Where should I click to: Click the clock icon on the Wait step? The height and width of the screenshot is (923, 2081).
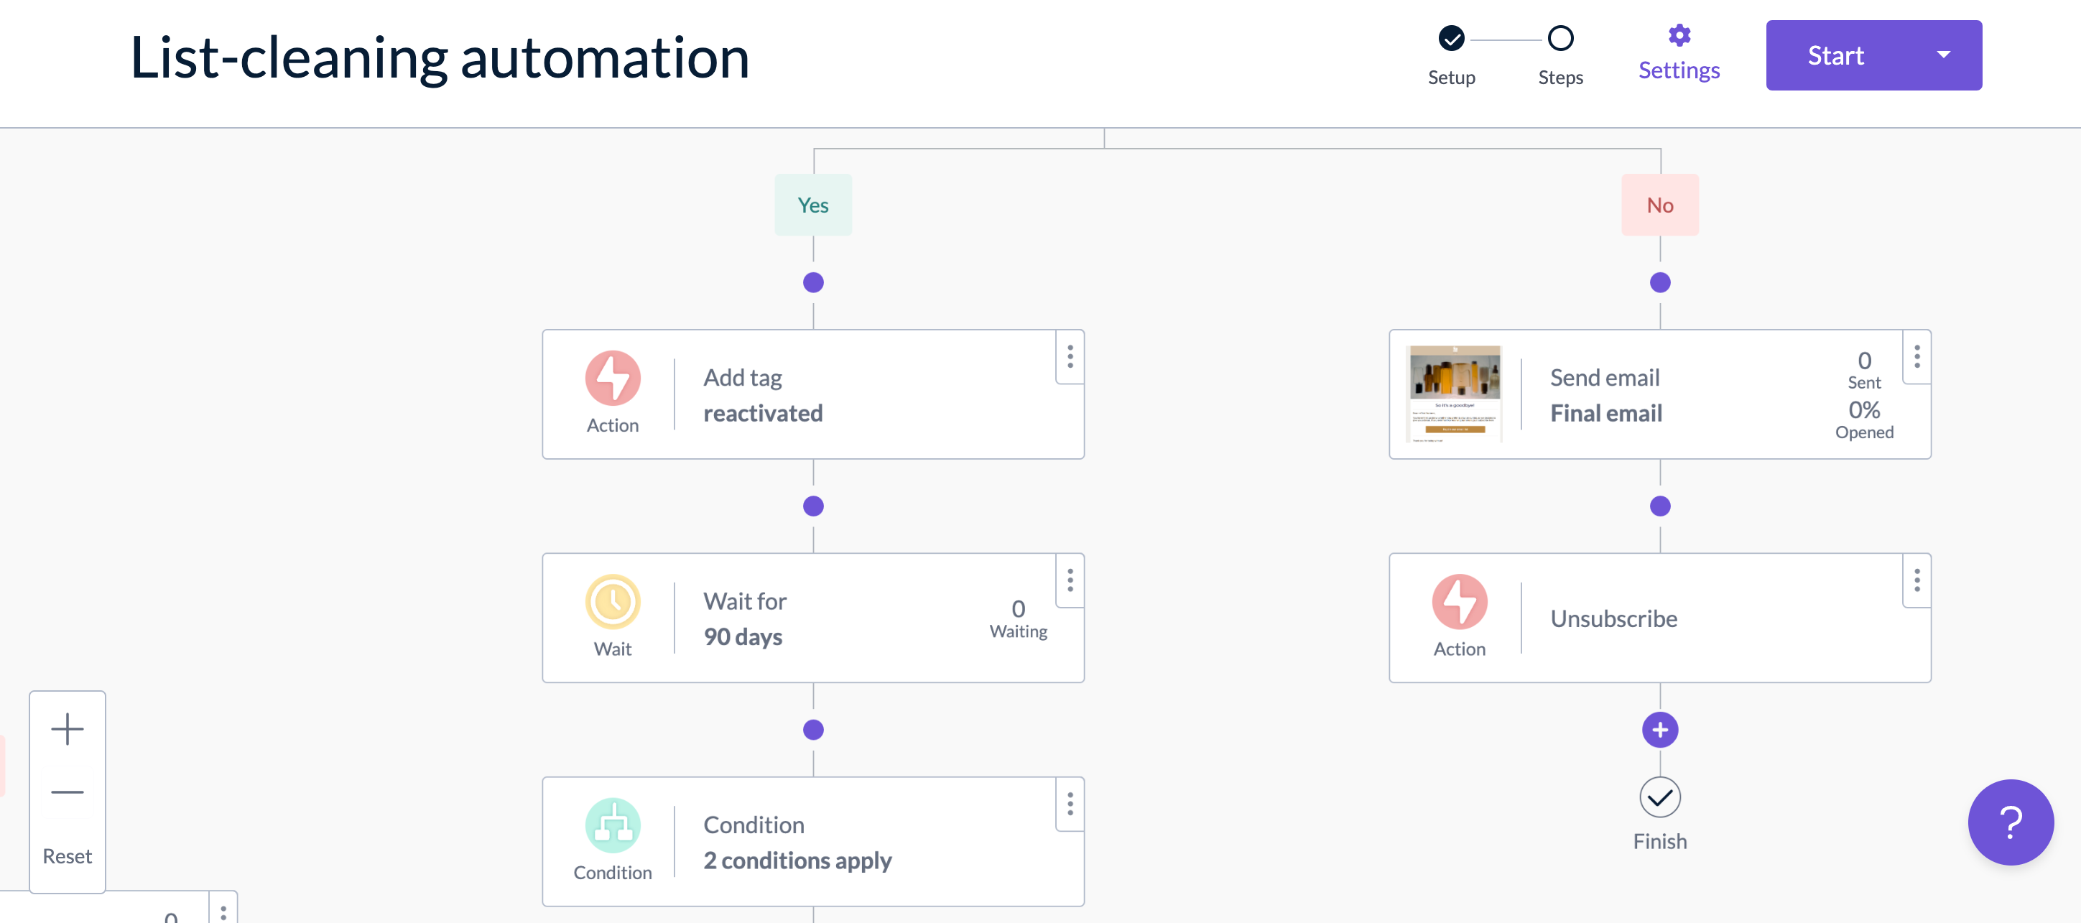[612, 602]
